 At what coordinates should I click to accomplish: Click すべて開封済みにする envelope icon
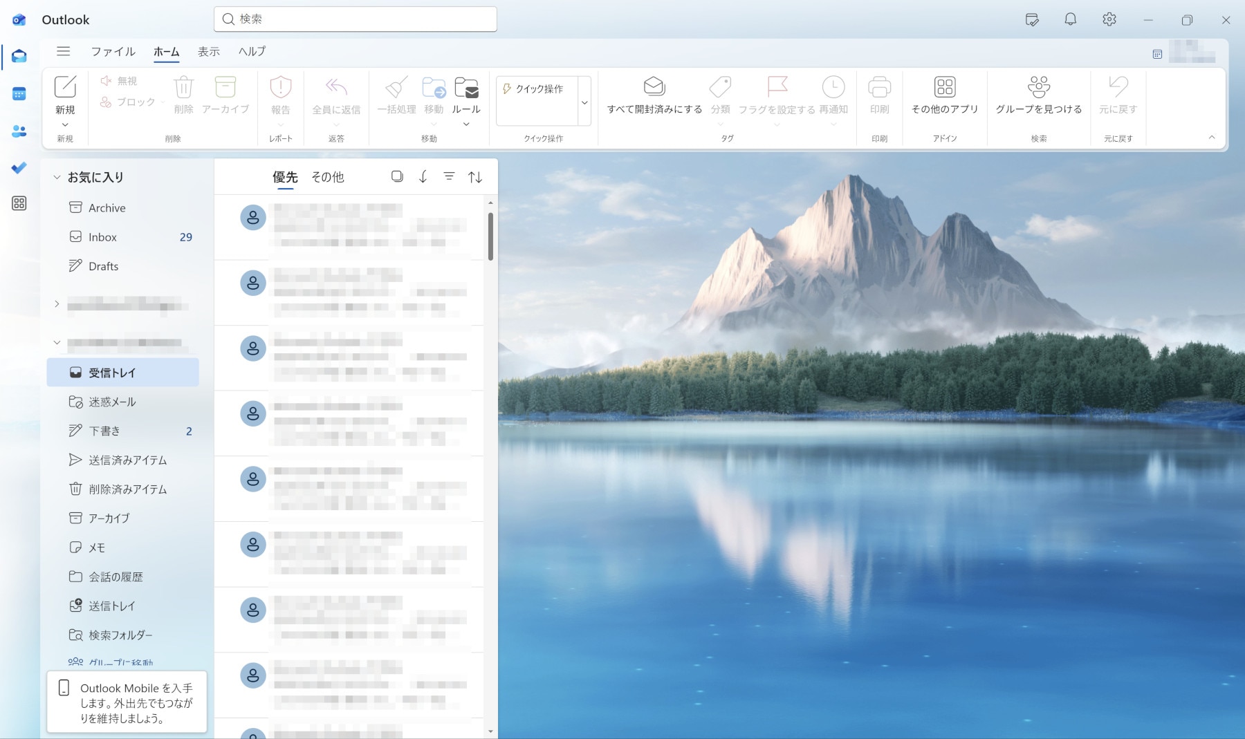(x=654, y=86)
